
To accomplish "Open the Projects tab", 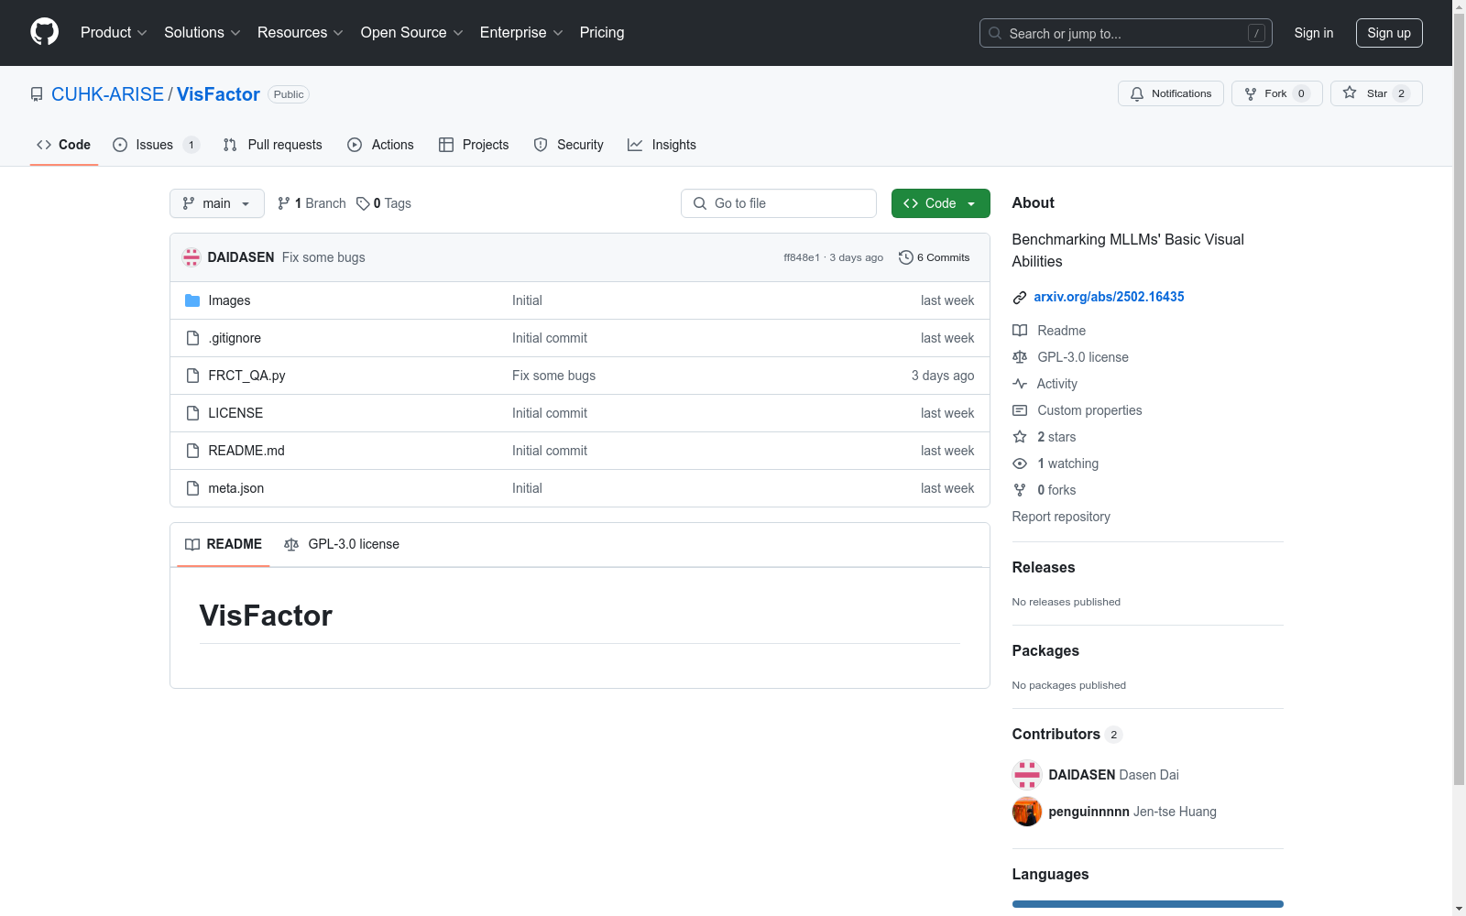I will [x=474, y=145].
